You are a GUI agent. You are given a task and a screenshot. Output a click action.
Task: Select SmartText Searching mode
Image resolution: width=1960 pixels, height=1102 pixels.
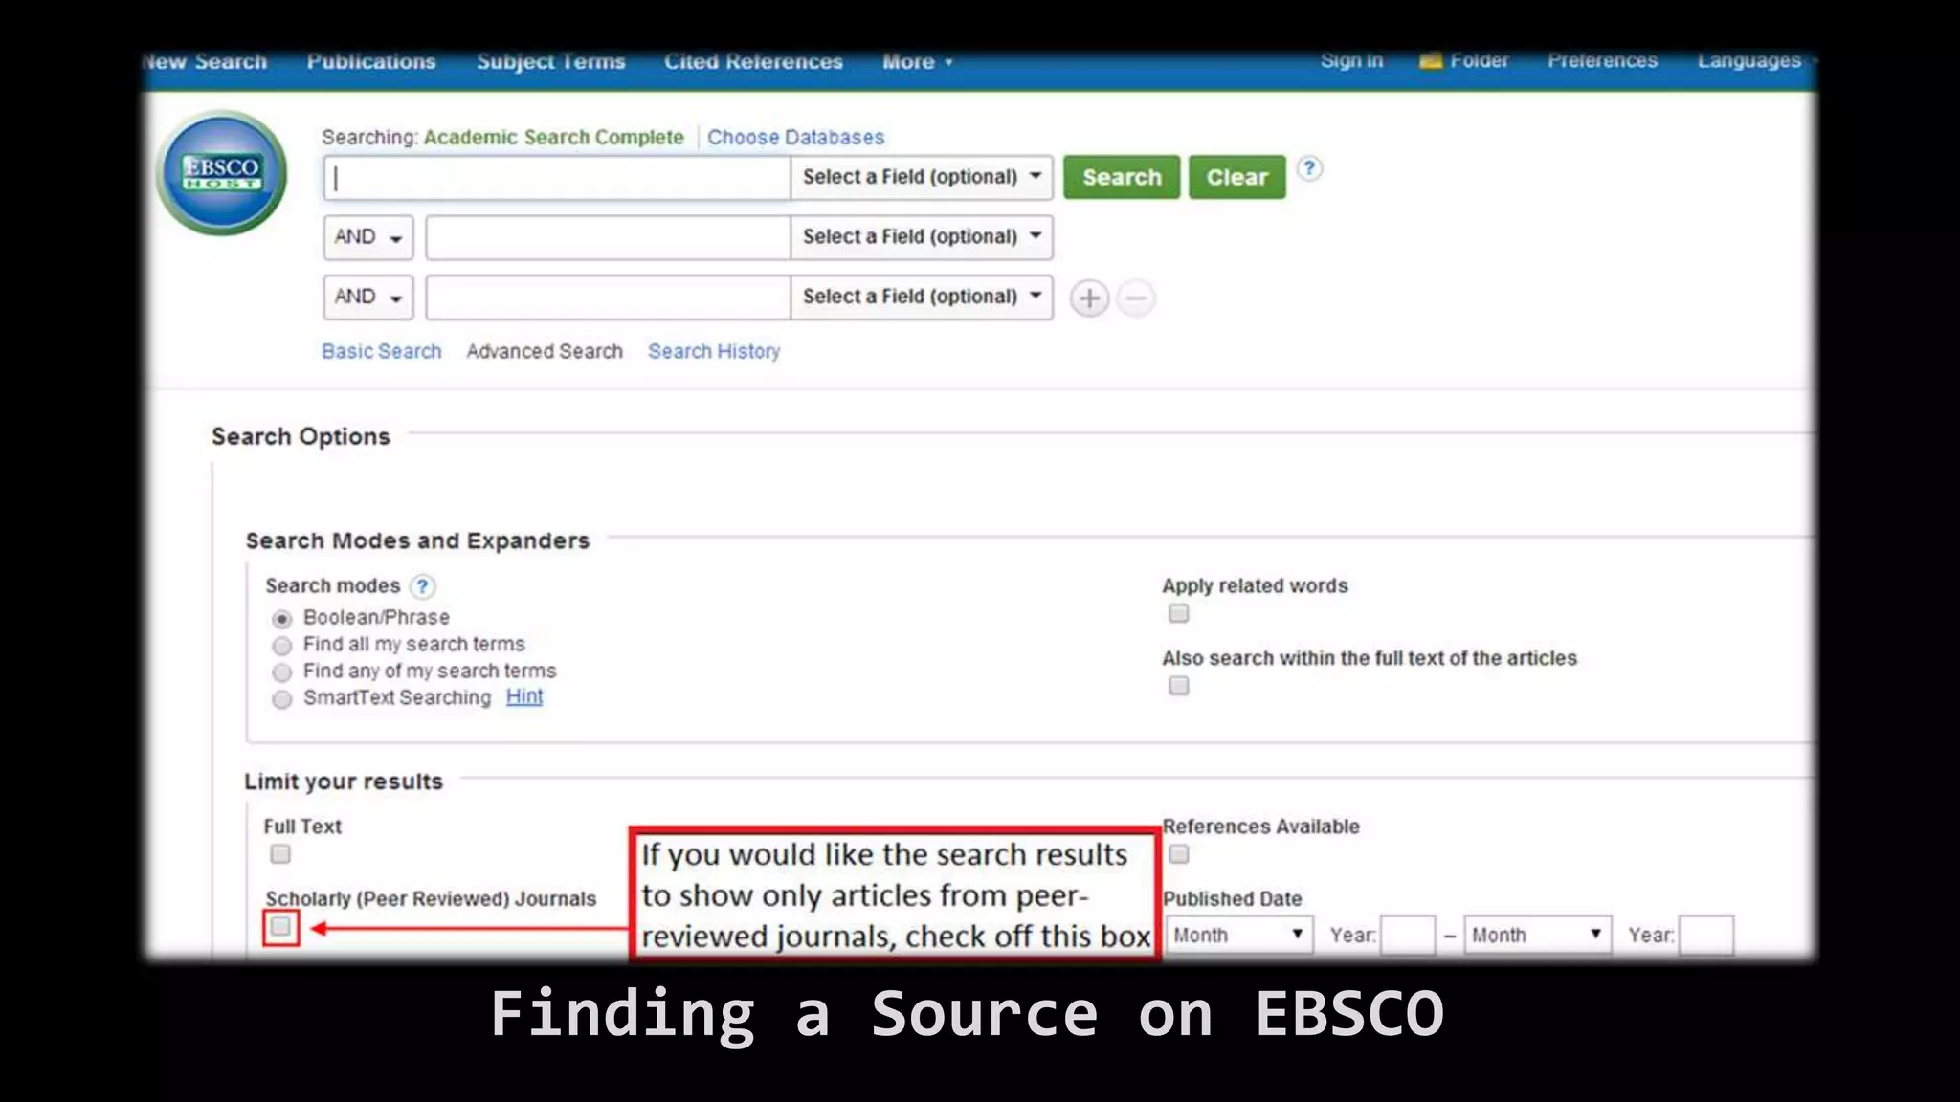281,698
